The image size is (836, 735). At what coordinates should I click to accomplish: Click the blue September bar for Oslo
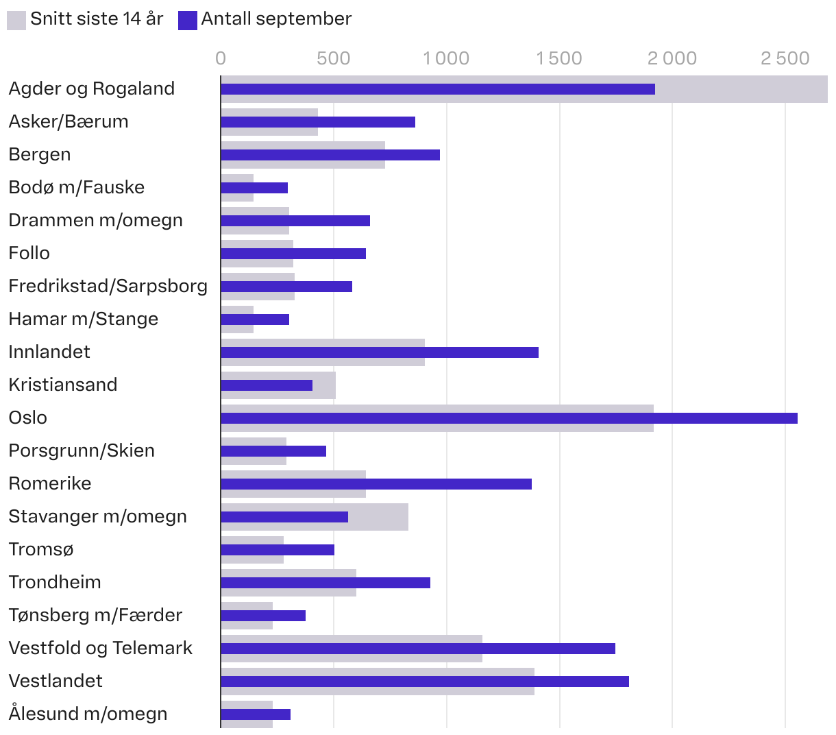click(508, 418)
